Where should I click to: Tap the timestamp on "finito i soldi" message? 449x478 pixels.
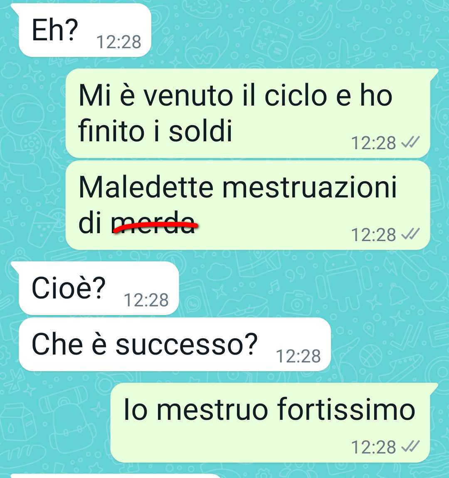[373, 143]
